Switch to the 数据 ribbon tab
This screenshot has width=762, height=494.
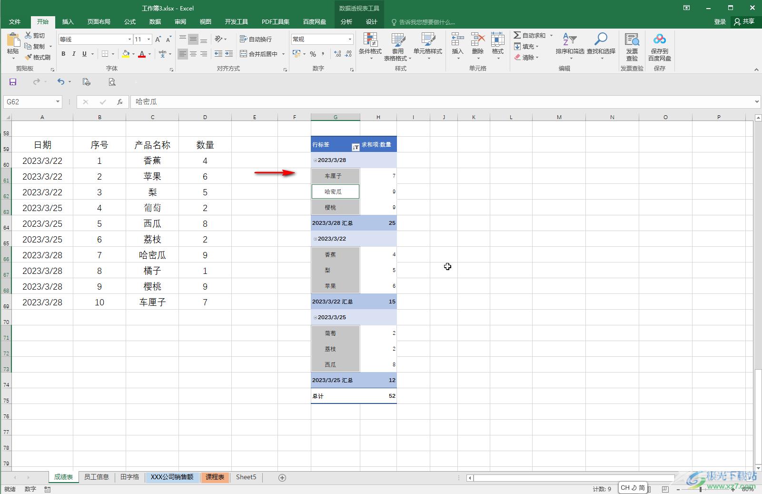point(155,22)
